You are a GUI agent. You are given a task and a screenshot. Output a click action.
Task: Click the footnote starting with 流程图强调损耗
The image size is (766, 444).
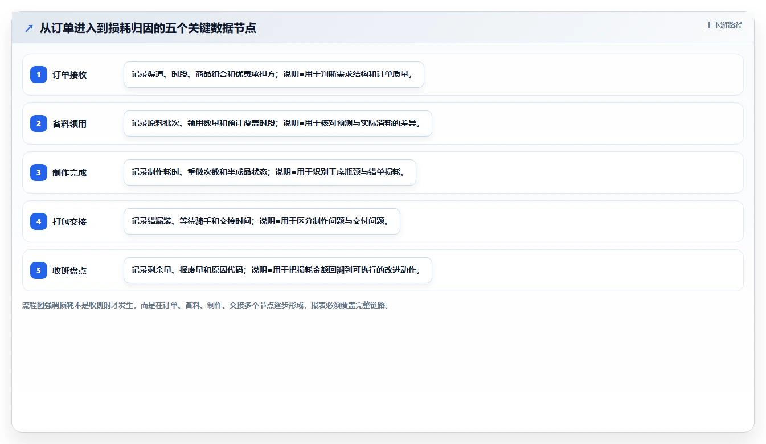206,305
